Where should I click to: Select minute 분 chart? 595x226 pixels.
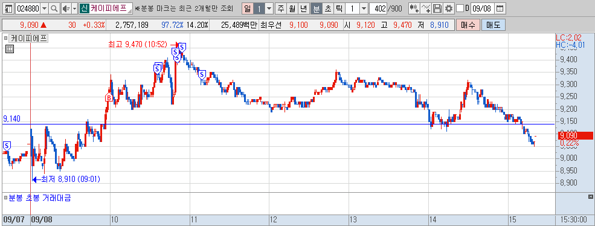pyautogui.click(x=316, y=8)
